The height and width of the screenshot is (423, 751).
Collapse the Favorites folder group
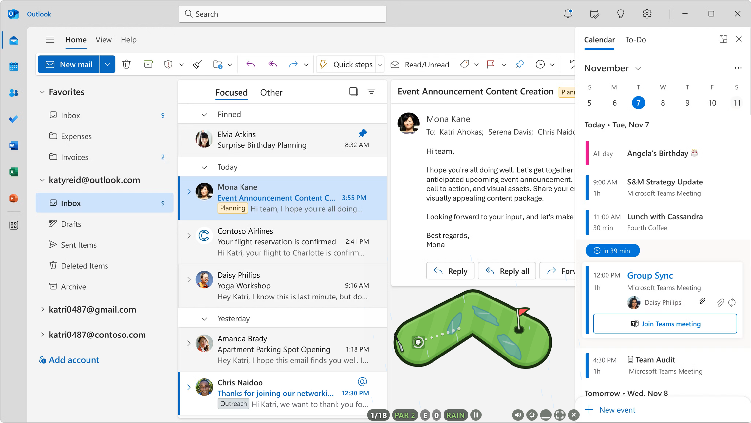pyautogui.click(x=42, y=92)
